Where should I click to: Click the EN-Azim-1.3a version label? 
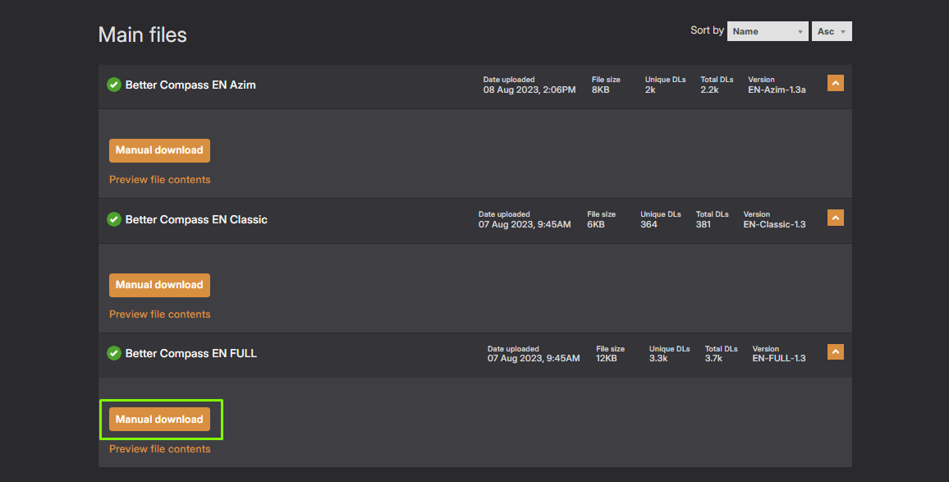[777, 90]
